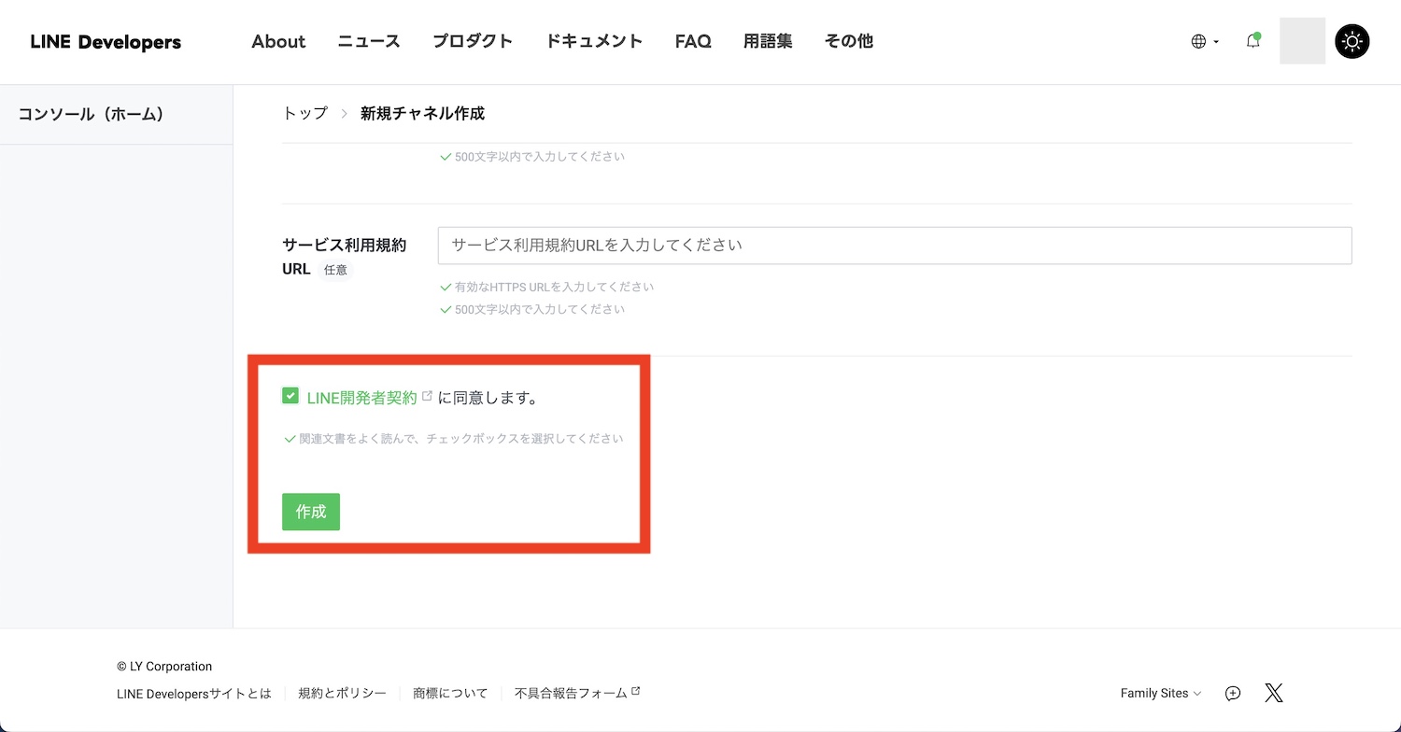Open the その他 menu item

[x=849, y=41]
